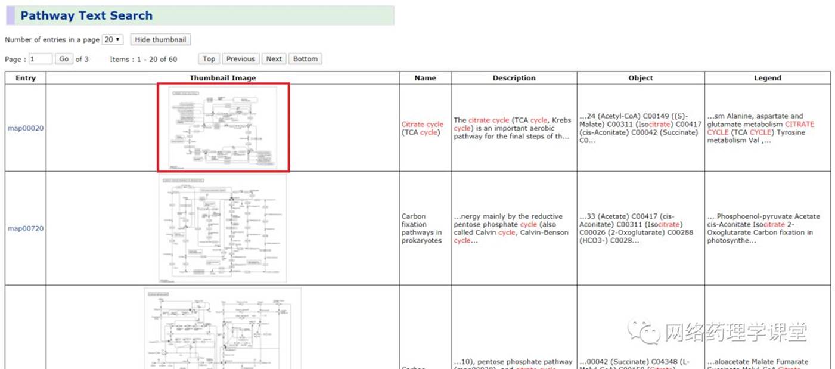Click the Object column header
The width and height of the screenshot is (835, 369).
tap(641, 78)
